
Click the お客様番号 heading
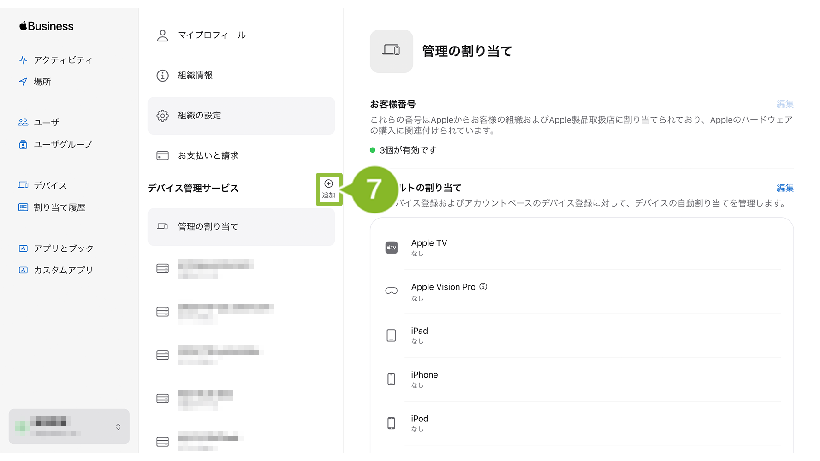(393, 105)
